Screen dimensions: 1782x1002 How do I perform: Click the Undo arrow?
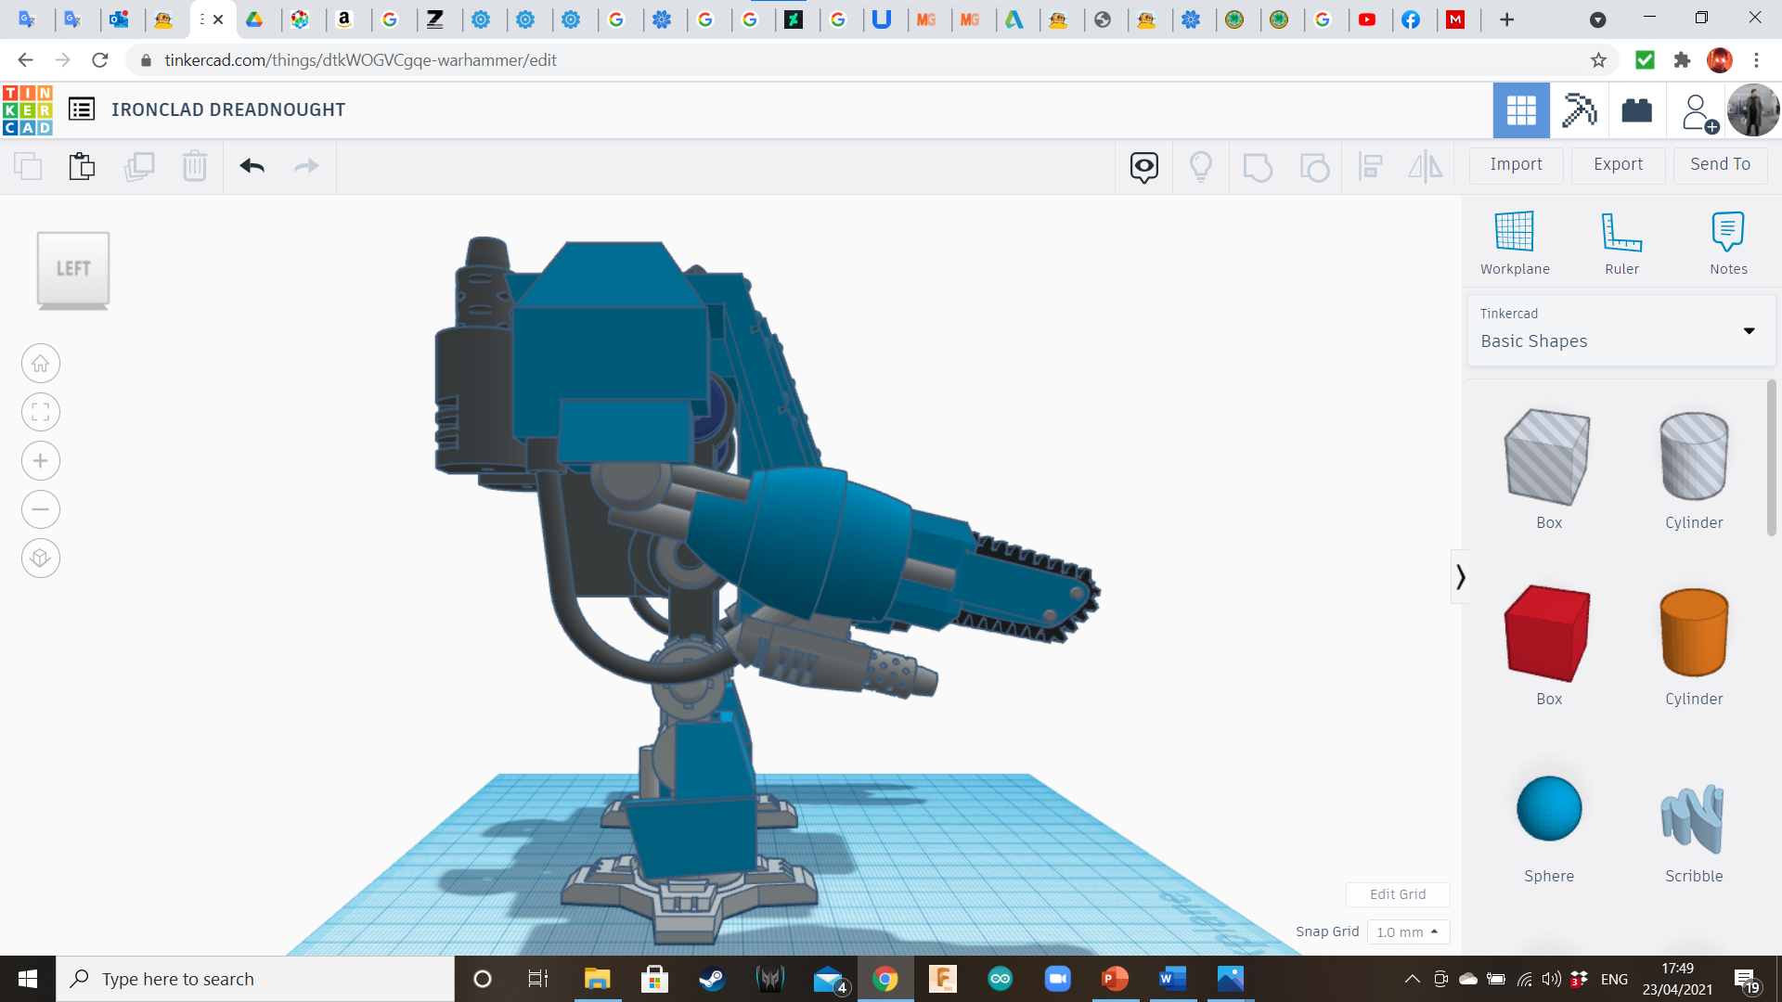252,166
